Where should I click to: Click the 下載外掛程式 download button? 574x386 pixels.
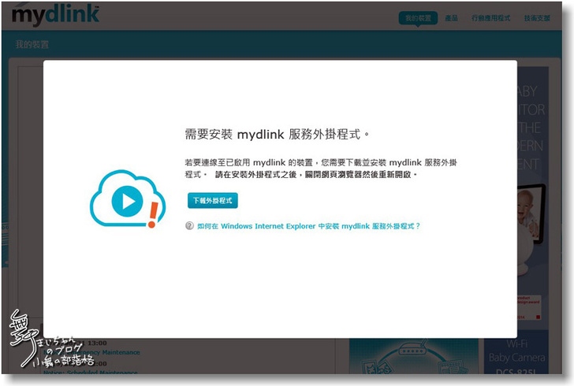pos(213,201)
